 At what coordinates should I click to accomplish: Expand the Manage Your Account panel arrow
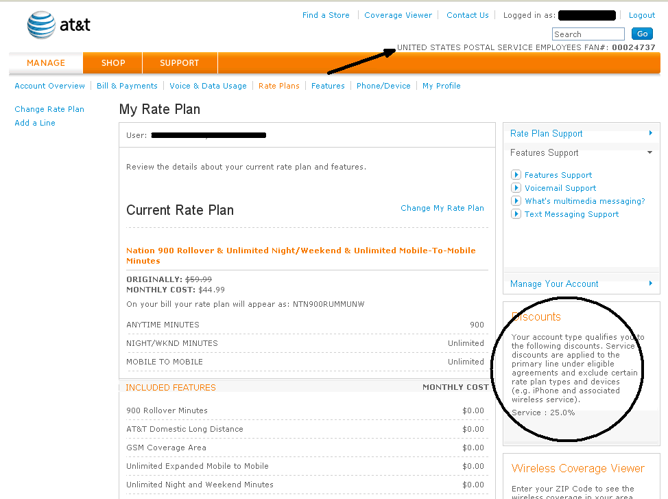point(651,283)
